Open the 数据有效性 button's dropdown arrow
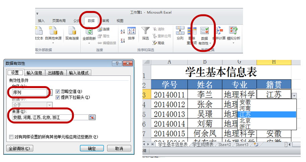 210,43
